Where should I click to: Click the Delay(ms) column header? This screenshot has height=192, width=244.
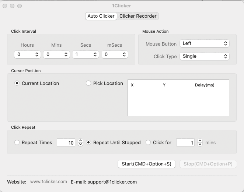click(207, 85)
